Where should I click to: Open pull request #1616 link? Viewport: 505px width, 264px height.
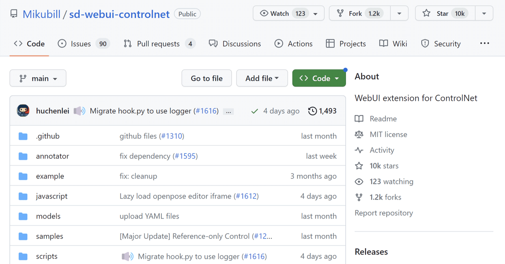206,111
